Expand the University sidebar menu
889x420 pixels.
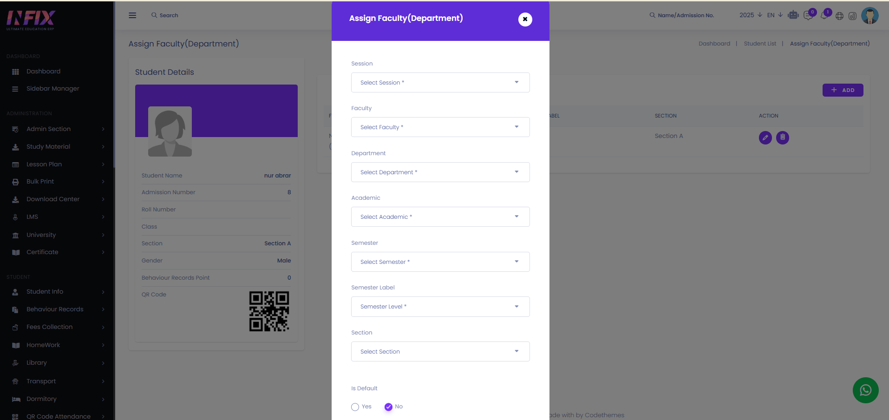coord(58,235)
